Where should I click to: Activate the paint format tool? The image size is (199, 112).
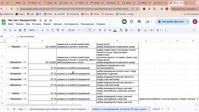pyautogui.click(x=25, y=30)
